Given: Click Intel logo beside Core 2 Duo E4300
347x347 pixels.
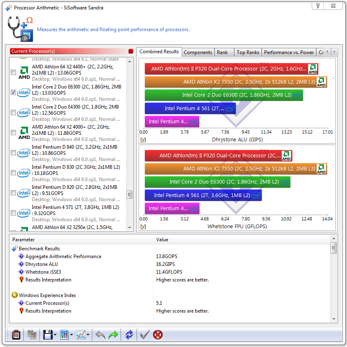Looking at the screenshot, I should [x=24, y=113].
